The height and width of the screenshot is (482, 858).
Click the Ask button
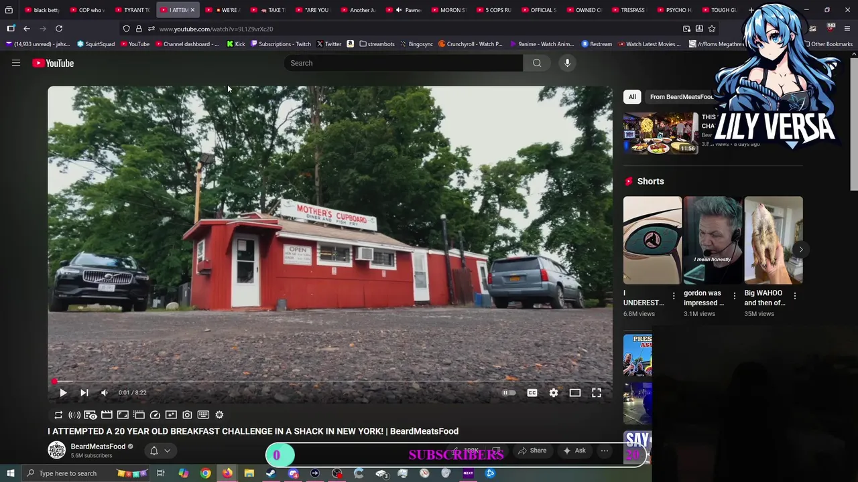(x=574, y=451)
